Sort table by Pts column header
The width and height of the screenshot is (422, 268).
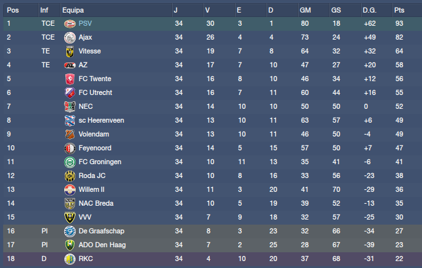point(399,10)
